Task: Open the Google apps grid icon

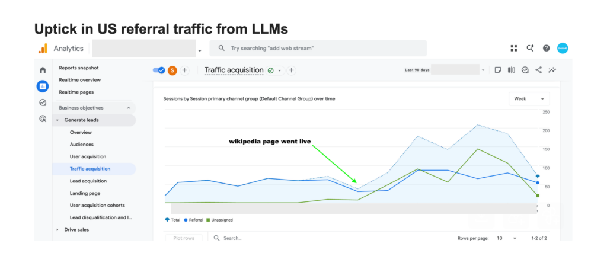Action: [514, 49]
